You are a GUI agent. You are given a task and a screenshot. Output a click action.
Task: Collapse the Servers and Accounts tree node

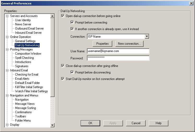pyautogui.click(x=7, y=16)
